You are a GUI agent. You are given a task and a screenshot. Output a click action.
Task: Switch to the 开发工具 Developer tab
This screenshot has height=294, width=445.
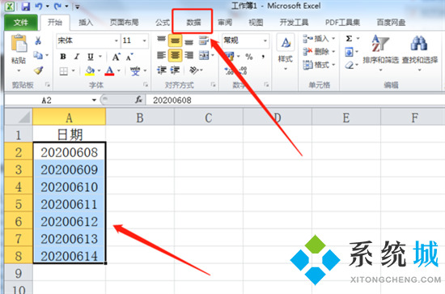click(294, 22)
